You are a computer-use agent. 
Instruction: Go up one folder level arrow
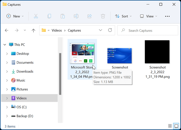[x=33, y=30]
